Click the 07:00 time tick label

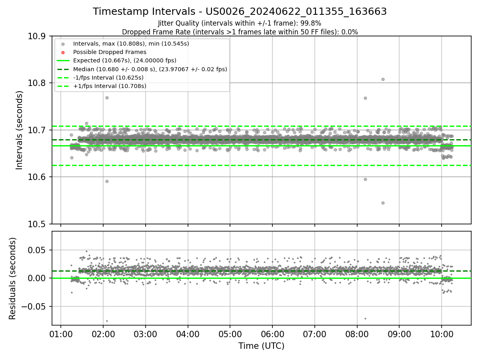pos(314,334)
